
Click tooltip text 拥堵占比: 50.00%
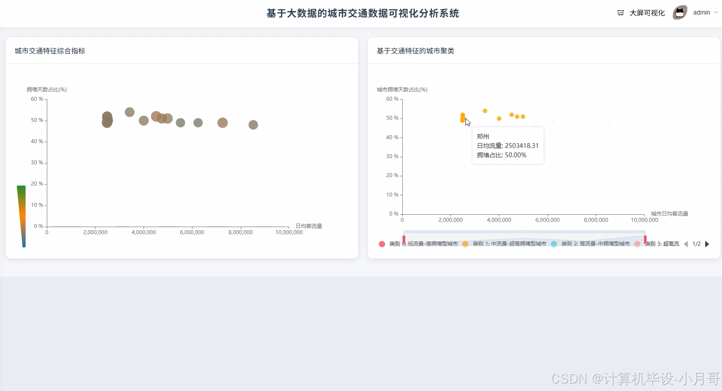tap(502, 155)
